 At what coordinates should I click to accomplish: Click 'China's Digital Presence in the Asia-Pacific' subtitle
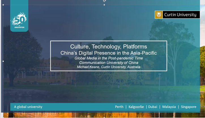(108, 53)
